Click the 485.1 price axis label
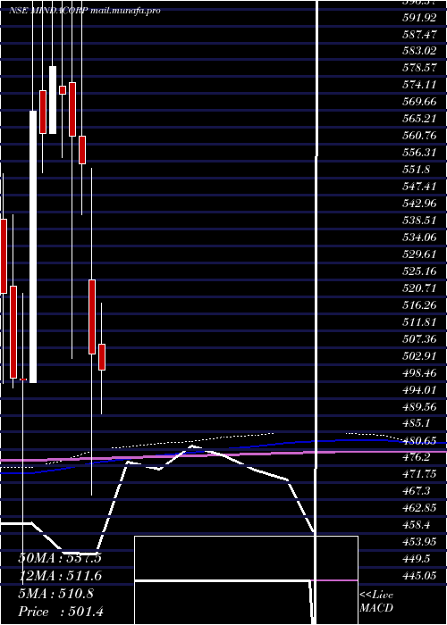447x625 pixels. (416, 423)
